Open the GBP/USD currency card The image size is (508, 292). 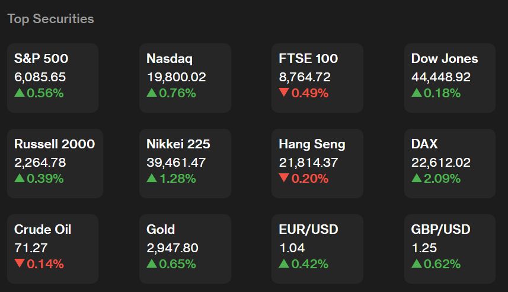click(x=450, y=249)
